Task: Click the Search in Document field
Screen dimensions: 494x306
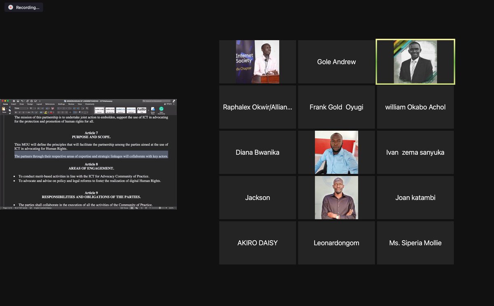Action: tap(156, 101)
